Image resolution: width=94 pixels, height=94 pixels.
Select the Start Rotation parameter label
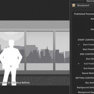pyautogui.click(x=88, y=49)
